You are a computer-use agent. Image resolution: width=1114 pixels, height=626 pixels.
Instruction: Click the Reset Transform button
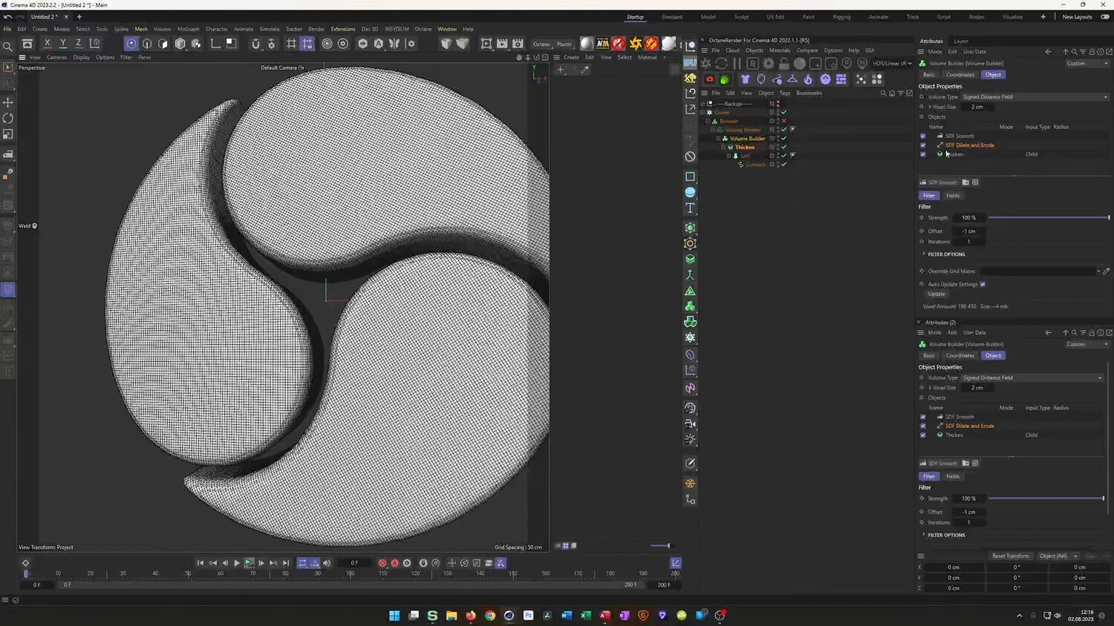[x=1011, y=556]
